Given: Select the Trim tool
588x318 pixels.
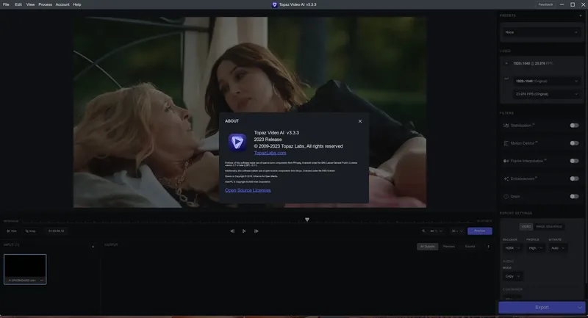Looking at the screenshot, I should point(12,231).
